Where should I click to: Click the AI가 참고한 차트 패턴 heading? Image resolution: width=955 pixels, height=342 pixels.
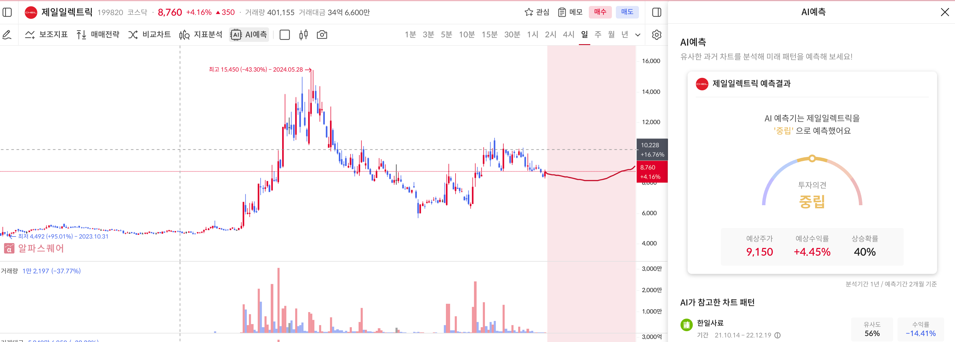tap(717, 302)
